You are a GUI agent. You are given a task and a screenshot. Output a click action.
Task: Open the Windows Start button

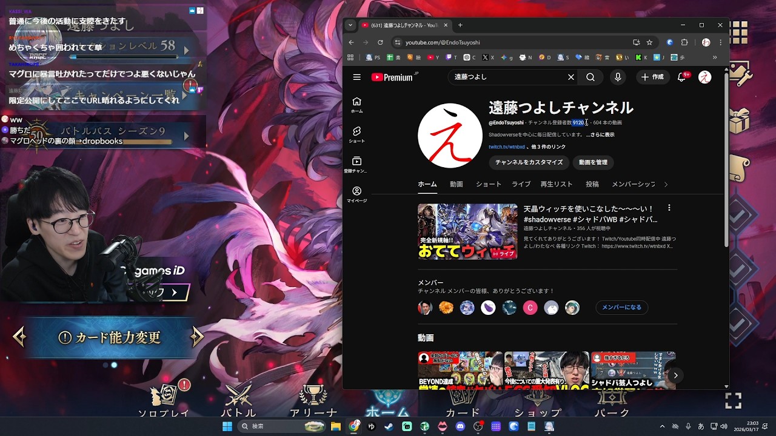(227, 426)
